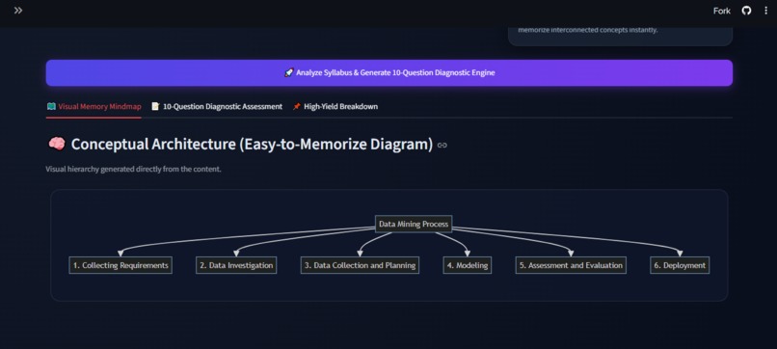Select 5. Assessment and Evaluation node

[x=571, y=265]
